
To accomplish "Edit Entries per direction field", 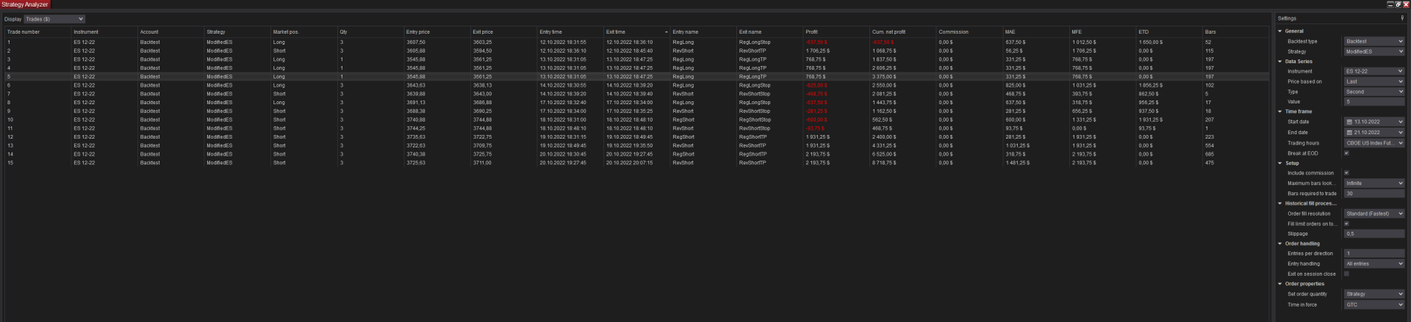I will [1374, 254].
